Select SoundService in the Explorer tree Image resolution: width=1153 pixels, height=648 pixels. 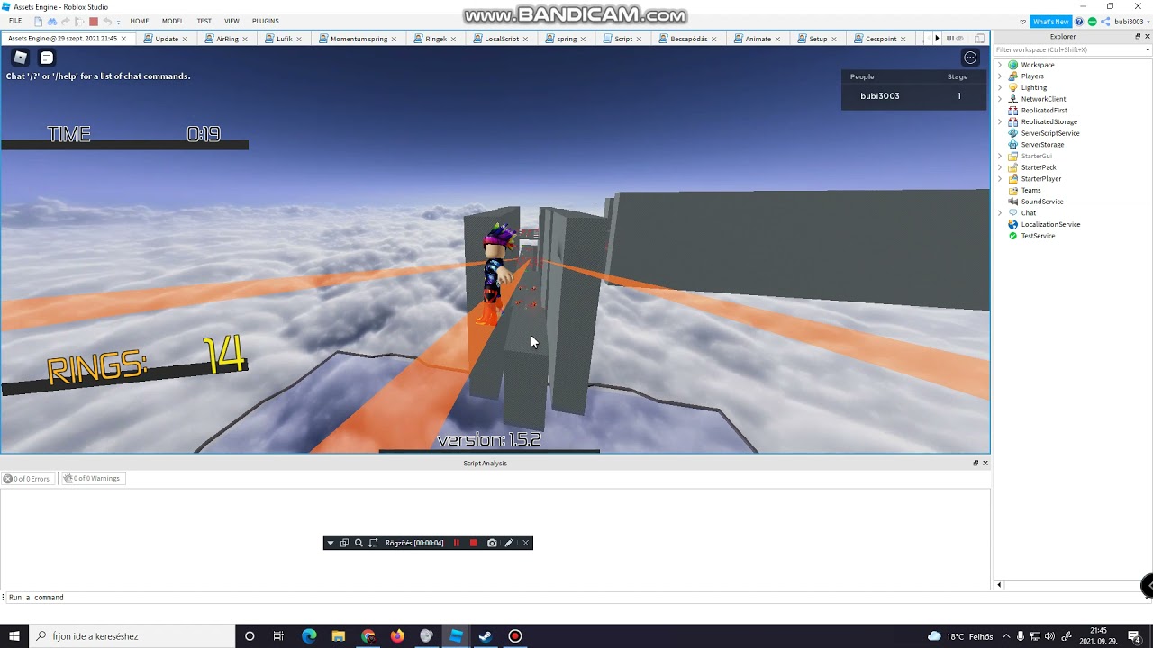point(1042,202)
